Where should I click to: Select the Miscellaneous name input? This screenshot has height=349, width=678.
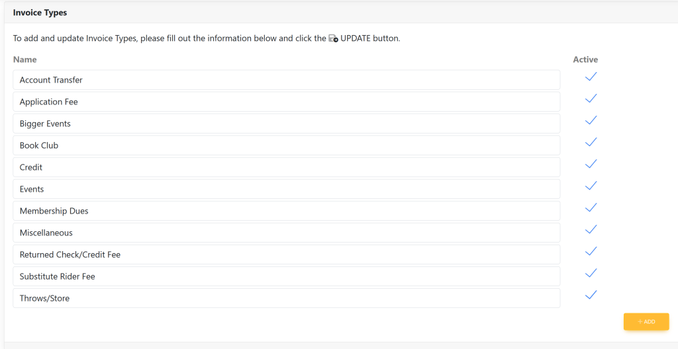coord(286,233)
